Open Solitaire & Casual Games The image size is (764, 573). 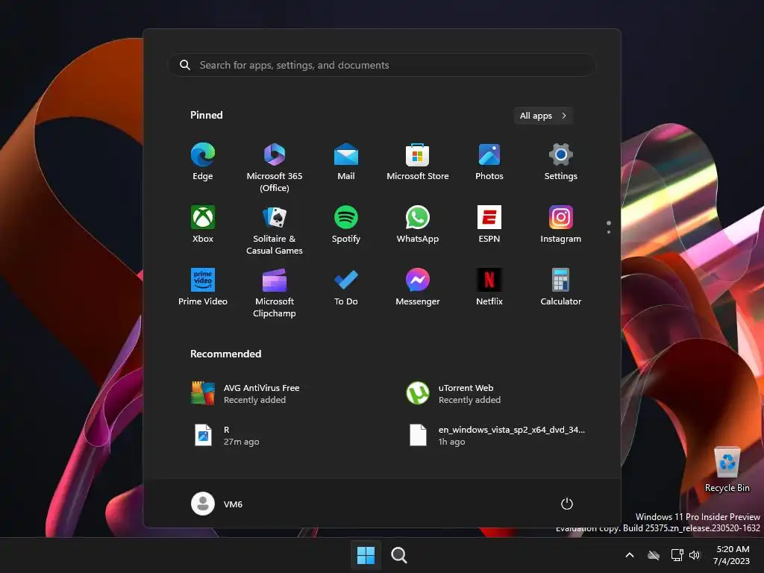[275, 230]
